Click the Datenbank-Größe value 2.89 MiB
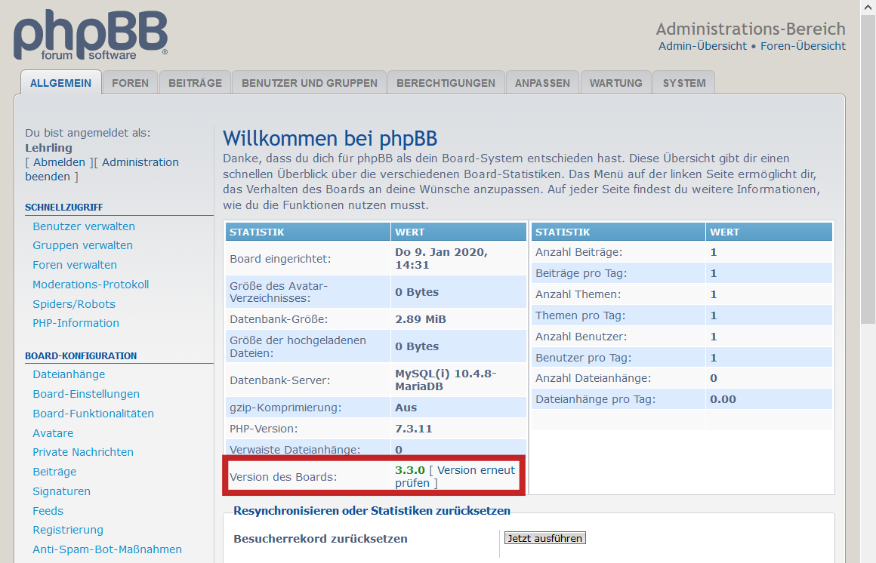This screenshot has width=876, height=563. 421,319
